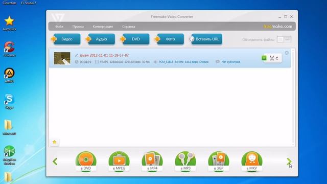Click the javaw video thumbnail
The image size is (327, 184).
coord(62,58)
